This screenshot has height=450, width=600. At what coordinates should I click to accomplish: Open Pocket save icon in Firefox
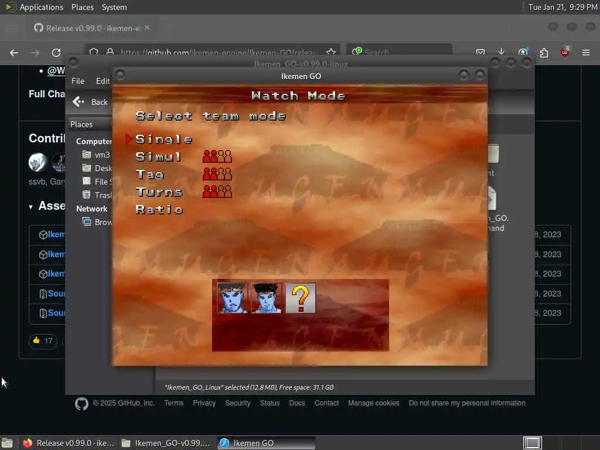(x=480, y=52)
